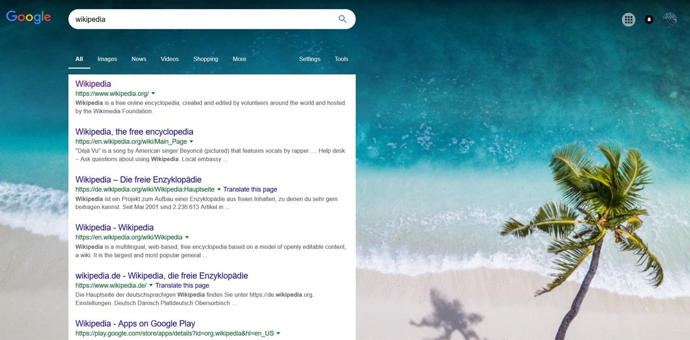690x340 pixels.
Task: Open the notifications bell icon
Action: tap(649, 20)
